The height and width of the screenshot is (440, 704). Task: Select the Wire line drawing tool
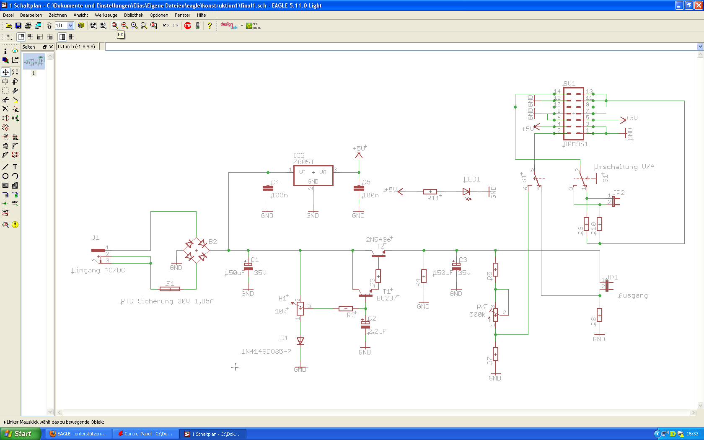point(5,167)
